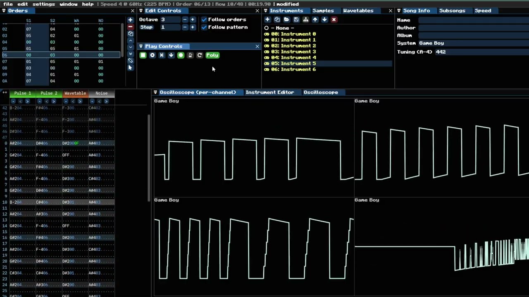Screen dimensions: 529x297
Task: Toggle the Follow orders checkbox
Action: click(204, 20)
